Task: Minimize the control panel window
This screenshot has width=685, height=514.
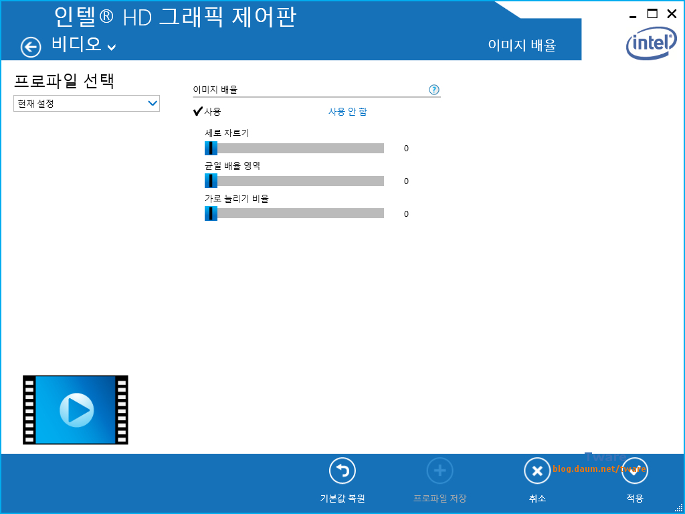Action: coord(633,16)
